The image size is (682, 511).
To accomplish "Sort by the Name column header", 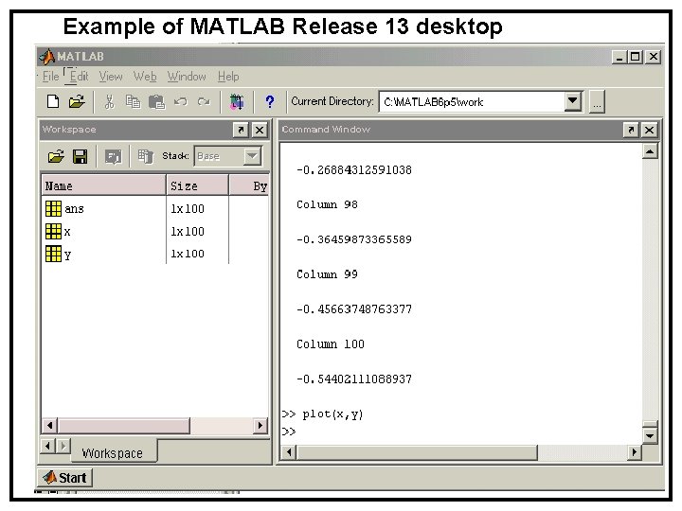I will [x=103, y=186].
